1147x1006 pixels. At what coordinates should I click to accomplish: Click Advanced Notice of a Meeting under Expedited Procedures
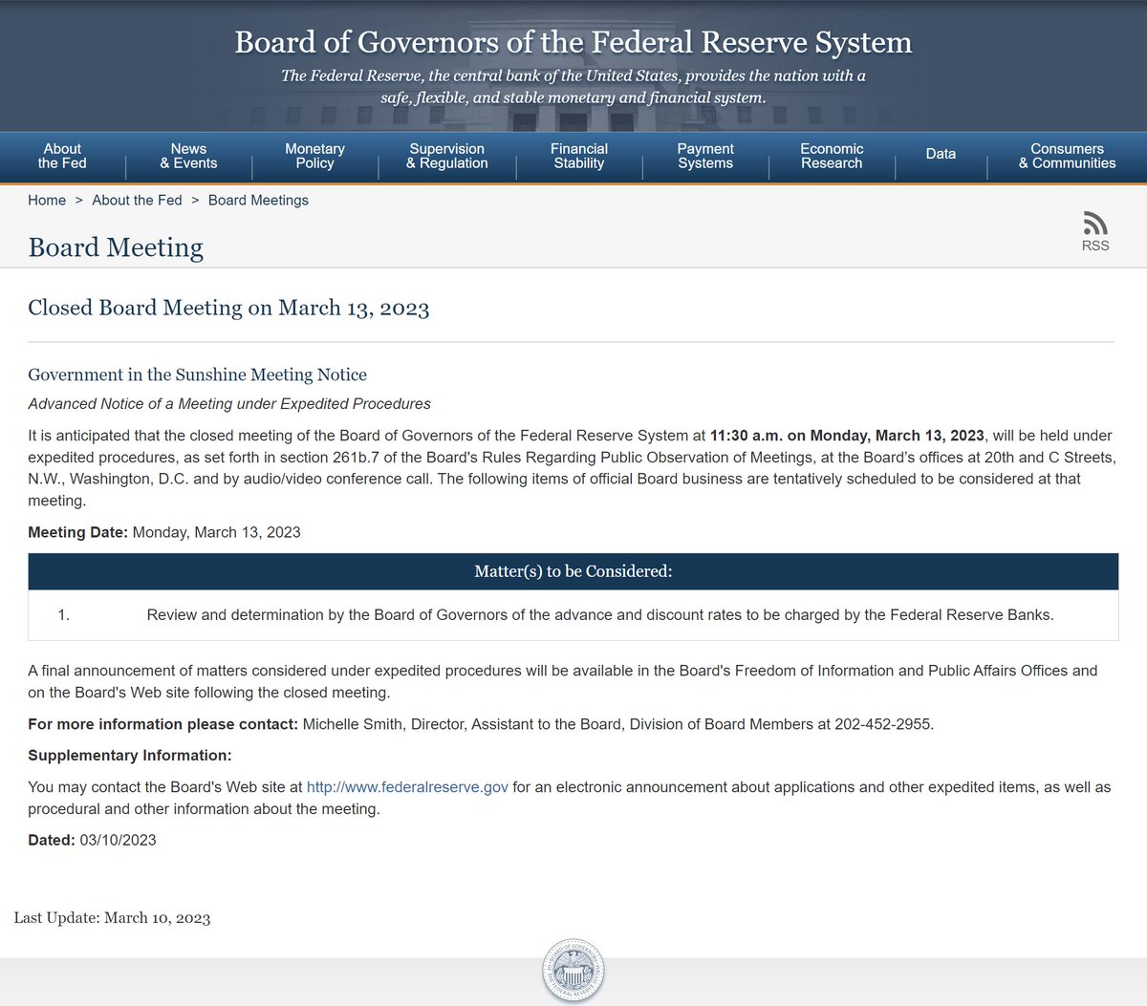(x=229, y=404)
